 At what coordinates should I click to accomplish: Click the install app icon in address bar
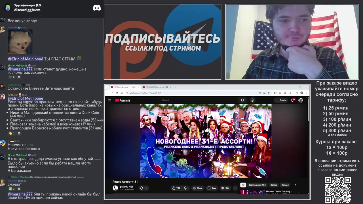click(264, 93)
